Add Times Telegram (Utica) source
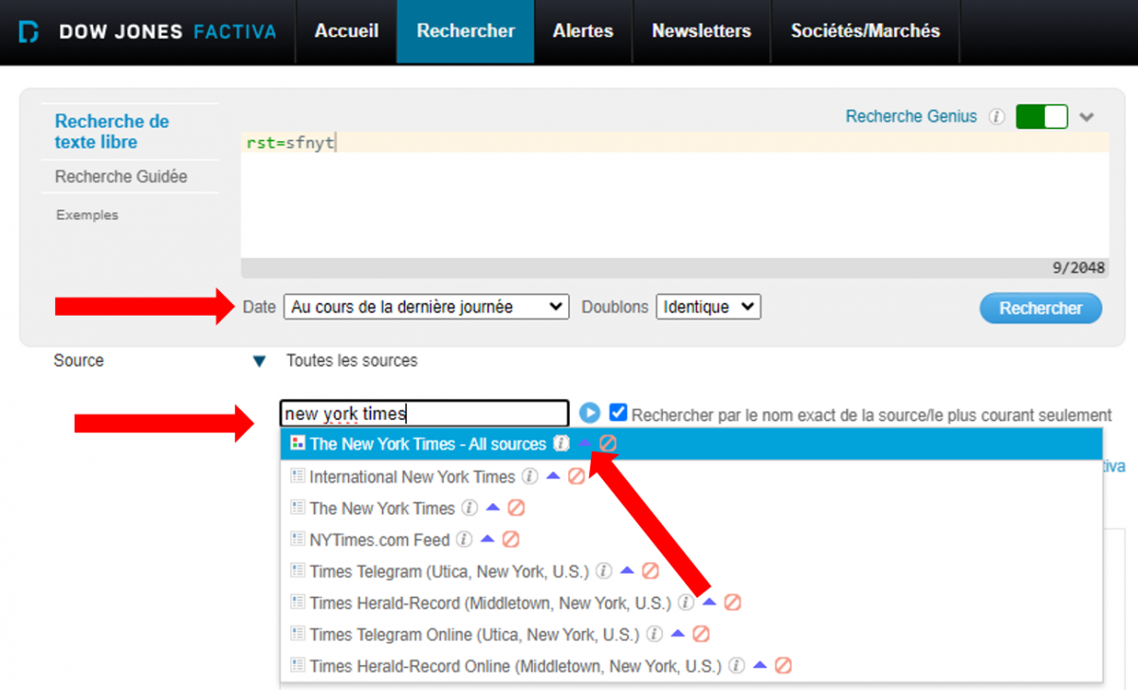 (x=626, y=572)
